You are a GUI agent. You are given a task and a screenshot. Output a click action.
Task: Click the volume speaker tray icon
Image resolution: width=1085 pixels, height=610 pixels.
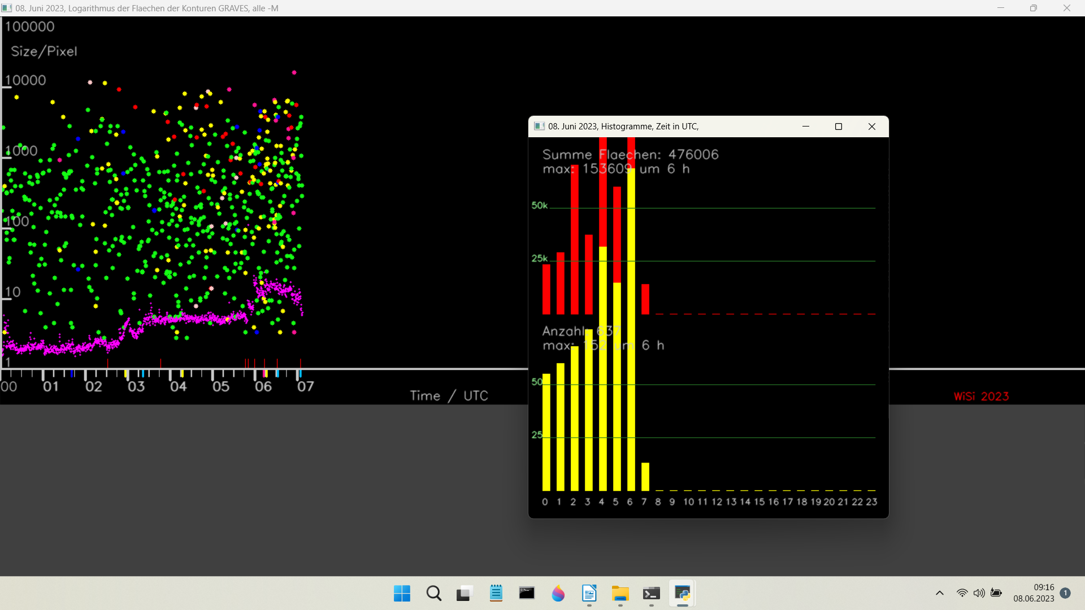979,593
